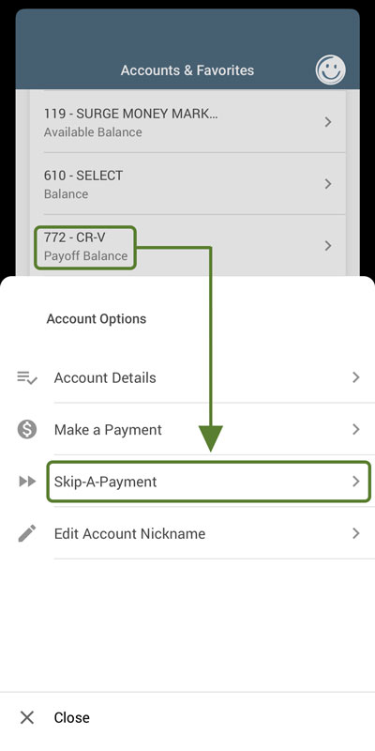The image size is (375, 751).
Task: Click the X close icon
Action: [x=27, y=717]
